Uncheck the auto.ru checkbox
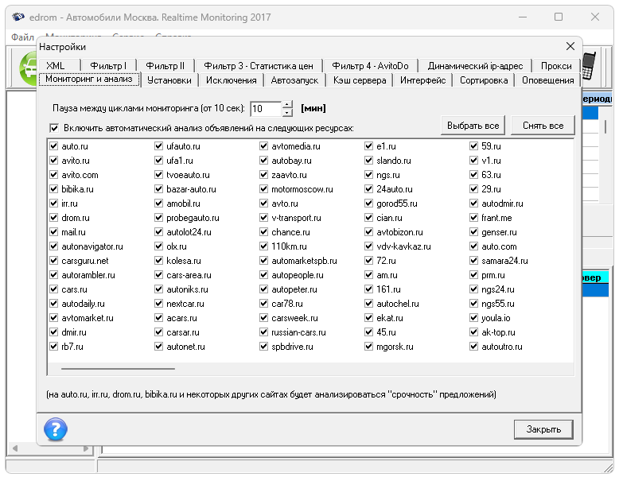619x477 pixels. coord(53,146)
